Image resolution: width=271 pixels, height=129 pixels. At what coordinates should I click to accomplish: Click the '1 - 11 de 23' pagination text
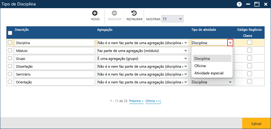pos(119,101)
